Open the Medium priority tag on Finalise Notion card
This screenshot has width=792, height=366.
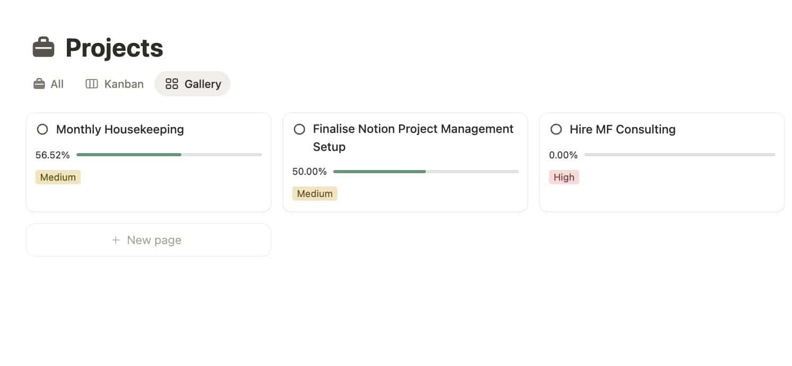pyautogui.click(x=315, y=193)
